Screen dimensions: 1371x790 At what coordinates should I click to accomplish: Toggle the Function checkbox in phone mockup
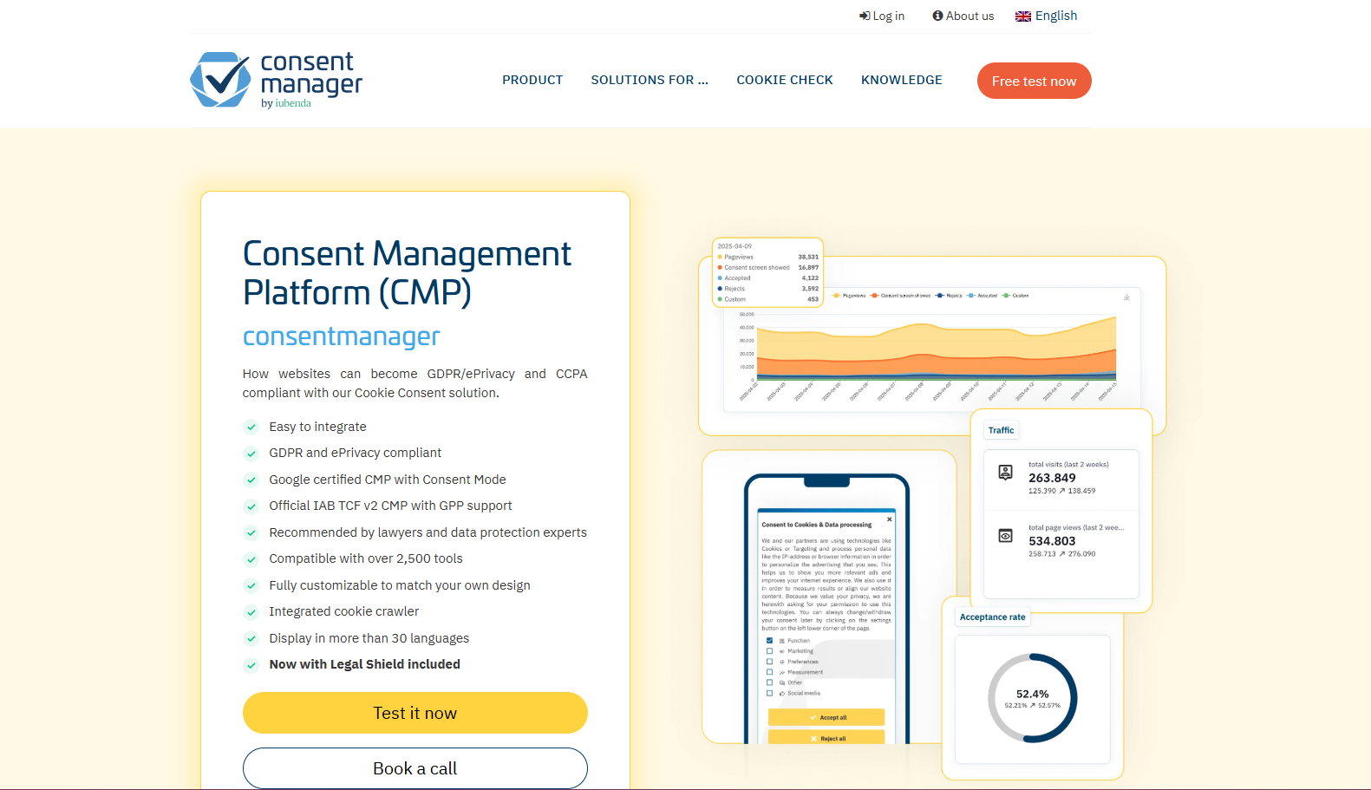769,641
